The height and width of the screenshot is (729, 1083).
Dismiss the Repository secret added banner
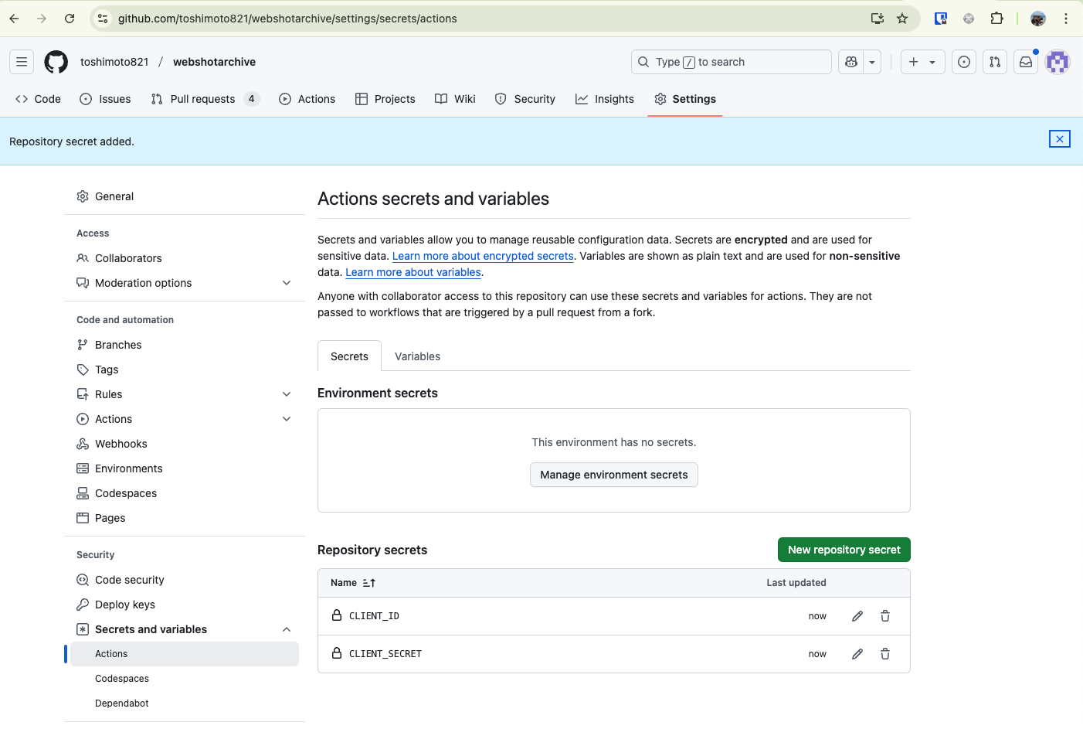1059,138
